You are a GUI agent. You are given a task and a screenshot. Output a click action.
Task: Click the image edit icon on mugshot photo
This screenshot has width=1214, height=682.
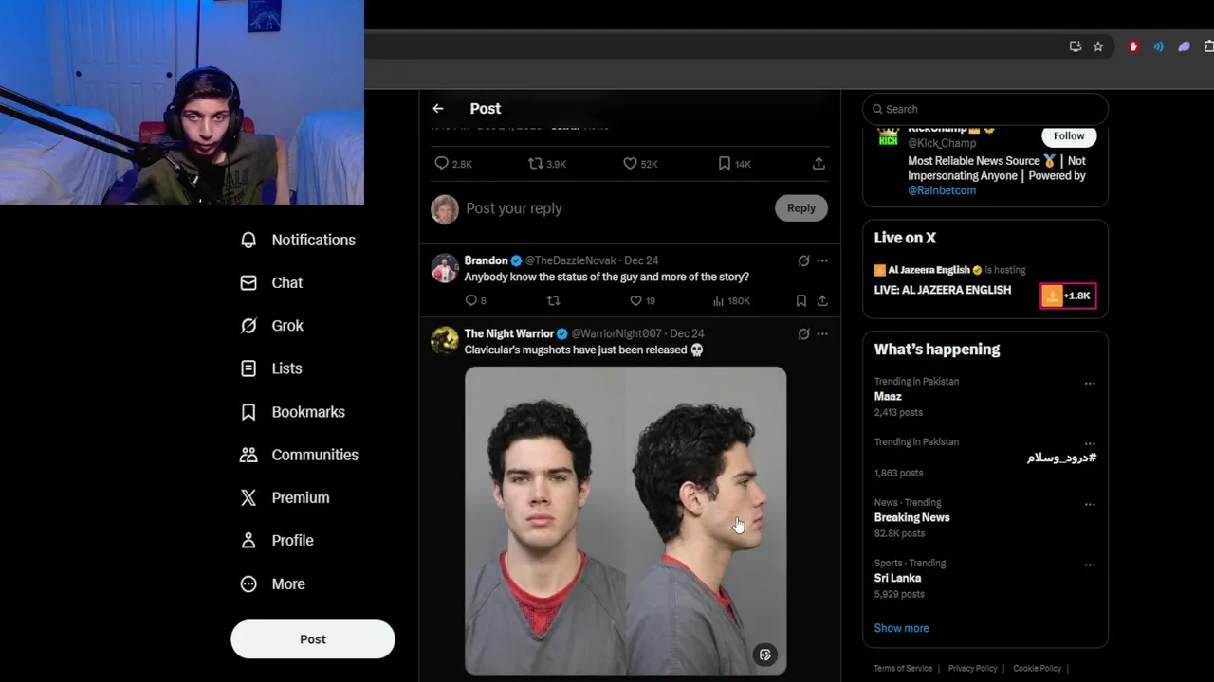(765, 655)
